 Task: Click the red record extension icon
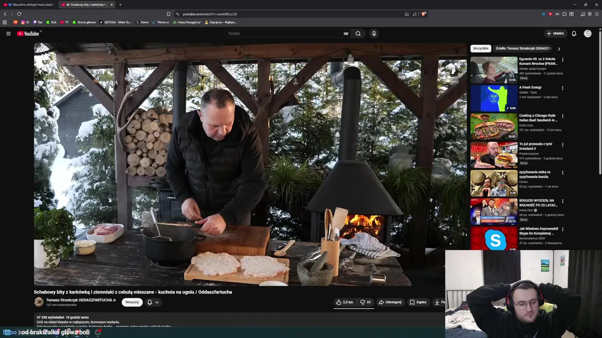point(550,14)
